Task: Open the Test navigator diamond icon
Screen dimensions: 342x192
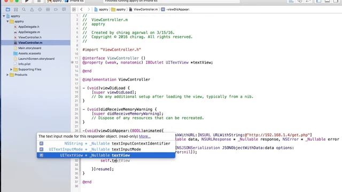Action: (x=40, y=10)
